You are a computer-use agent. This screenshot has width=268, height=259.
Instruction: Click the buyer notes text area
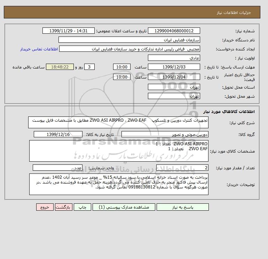tap(119, 184)
